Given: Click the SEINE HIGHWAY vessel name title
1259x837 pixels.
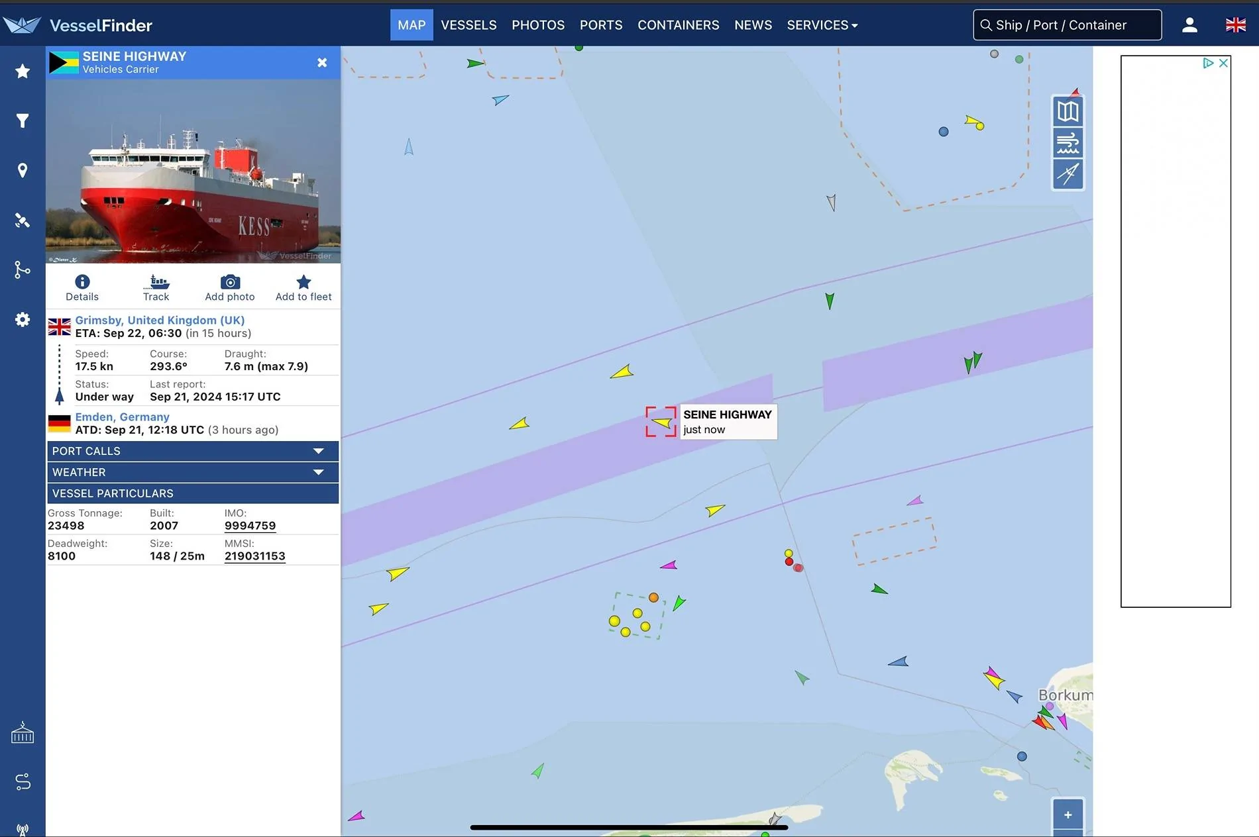Looking at the screenshot, I should [x=135, y=56].
